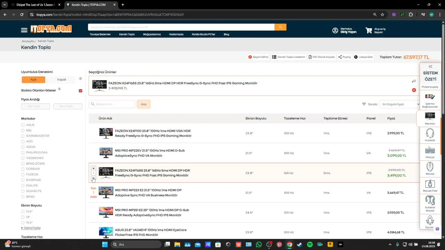Image resolution: width=445 pixels, height=250 pixels.
Task: Open the Chrome tab search dropdown
Action: click(x=5, y=5)
